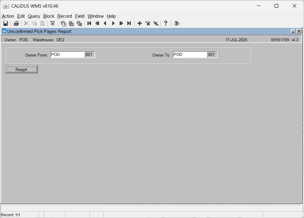This screenshot has width=304, height=218.
Task: Click the Owner From: label
Action: tap(36, 55)
